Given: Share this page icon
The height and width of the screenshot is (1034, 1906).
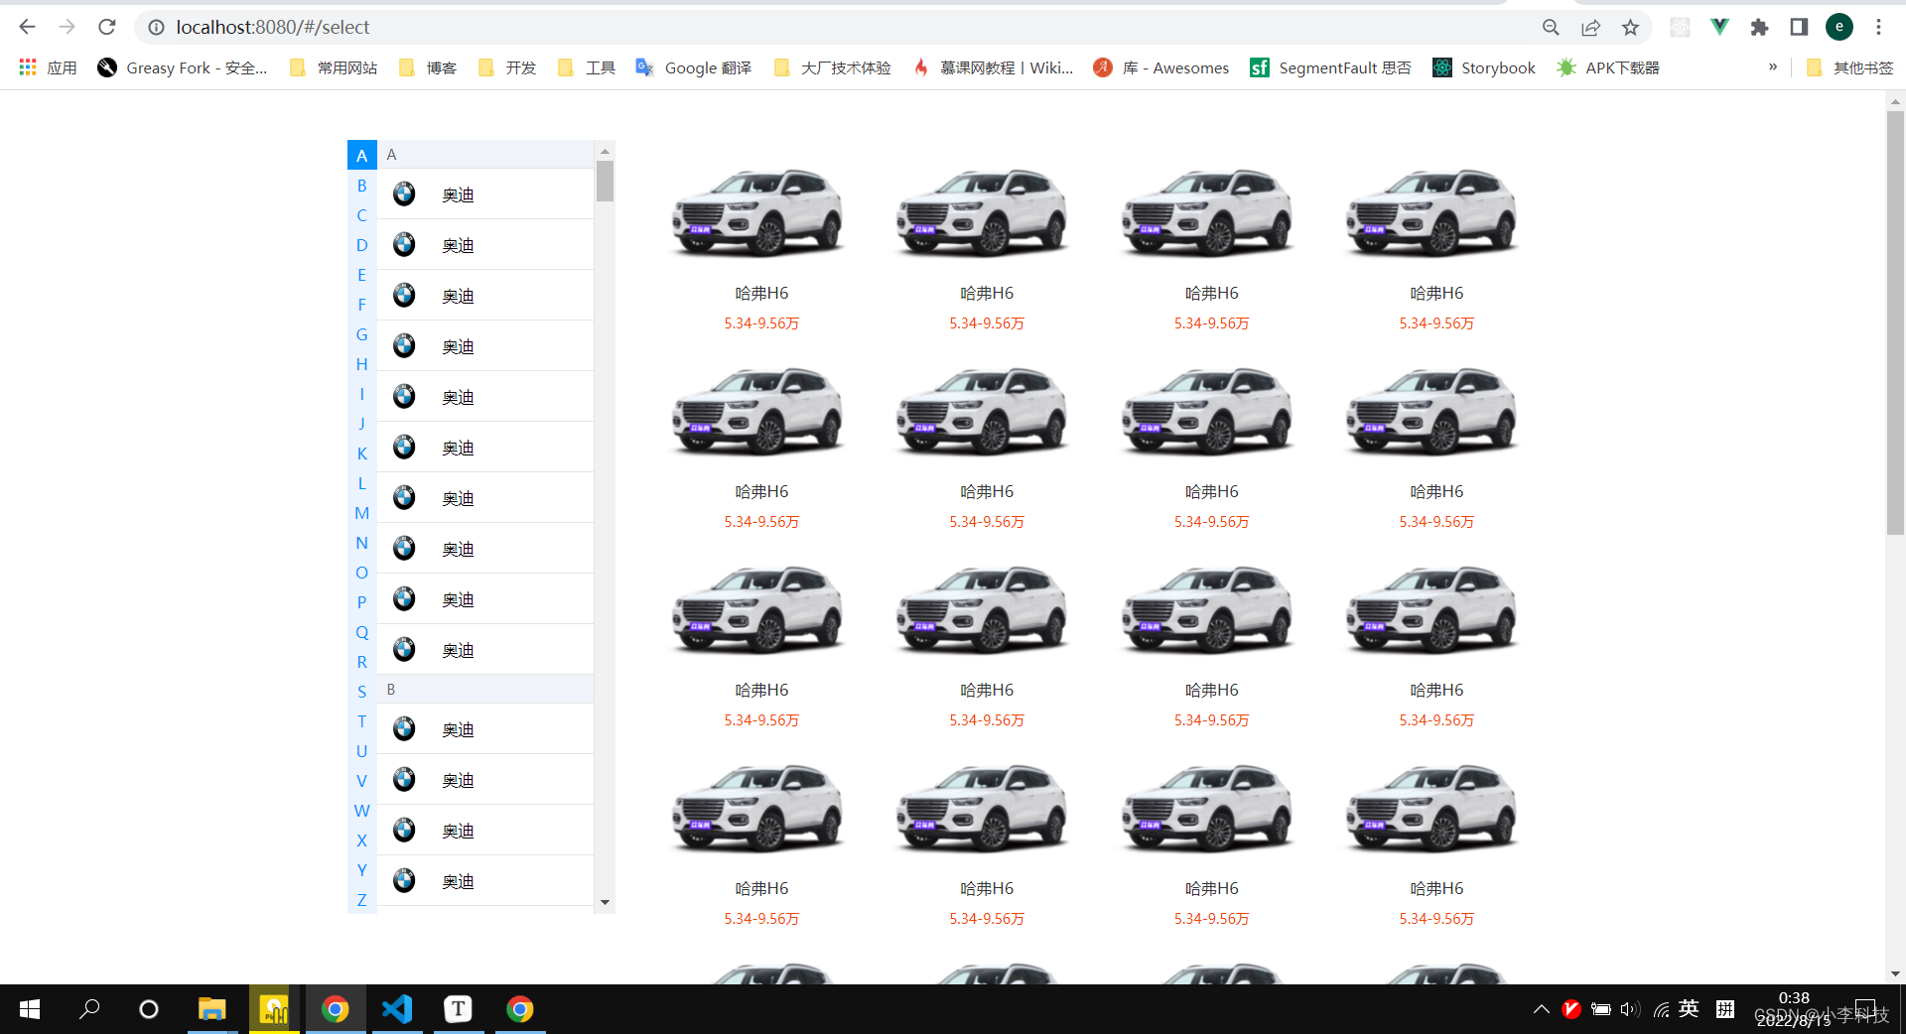Looking at the screenshot, I should [1590, 28].
